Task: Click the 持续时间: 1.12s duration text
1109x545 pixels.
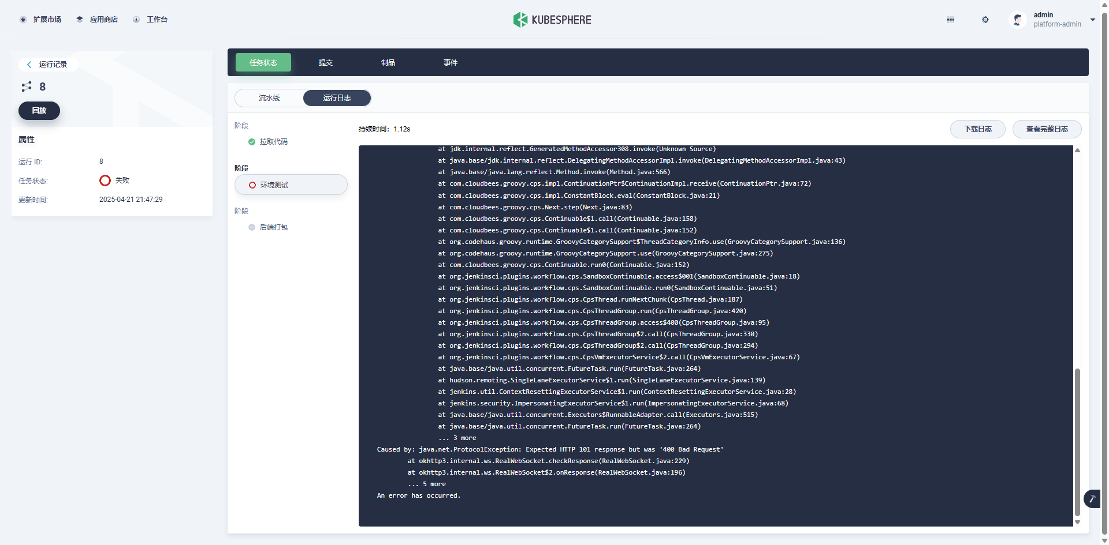Action: point(384,129)
